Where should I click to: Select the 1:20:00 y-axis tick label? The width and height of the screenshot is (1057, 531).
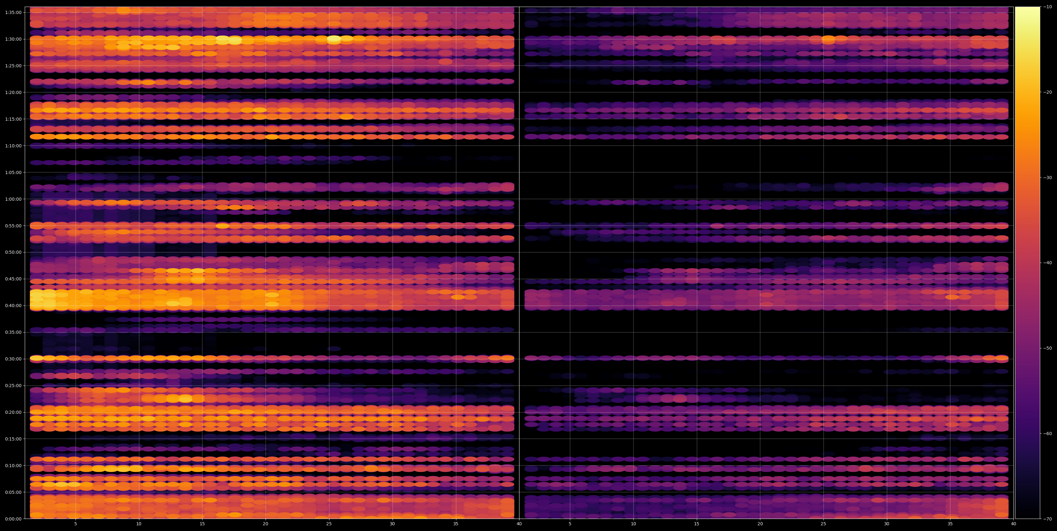click(13, 92)
